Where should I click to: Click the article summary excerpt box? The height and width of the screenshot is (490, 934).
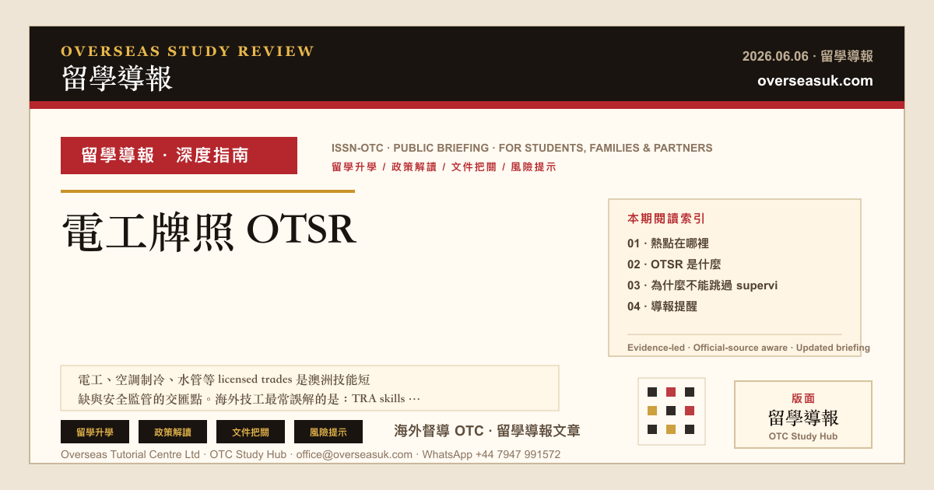(310, 388)
